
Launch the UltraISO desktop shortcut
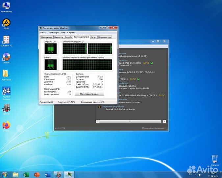point(6,58)
